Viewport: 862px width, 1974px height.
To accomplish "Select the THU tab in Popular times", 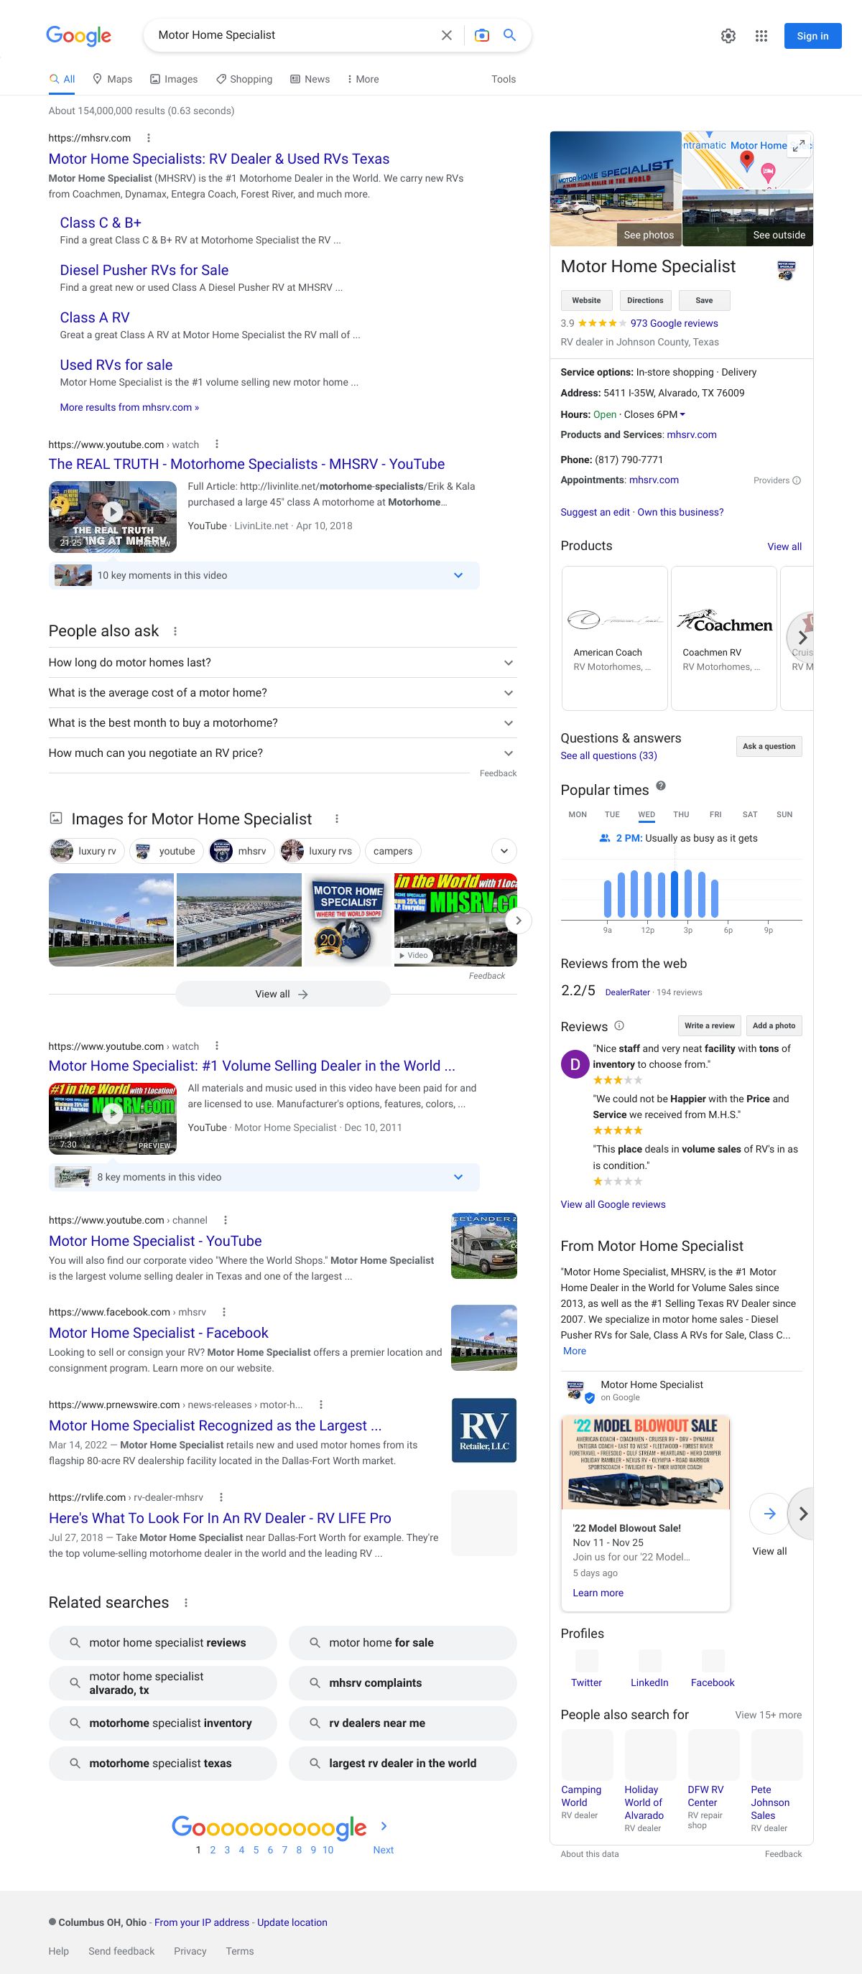I will (681, 814).
